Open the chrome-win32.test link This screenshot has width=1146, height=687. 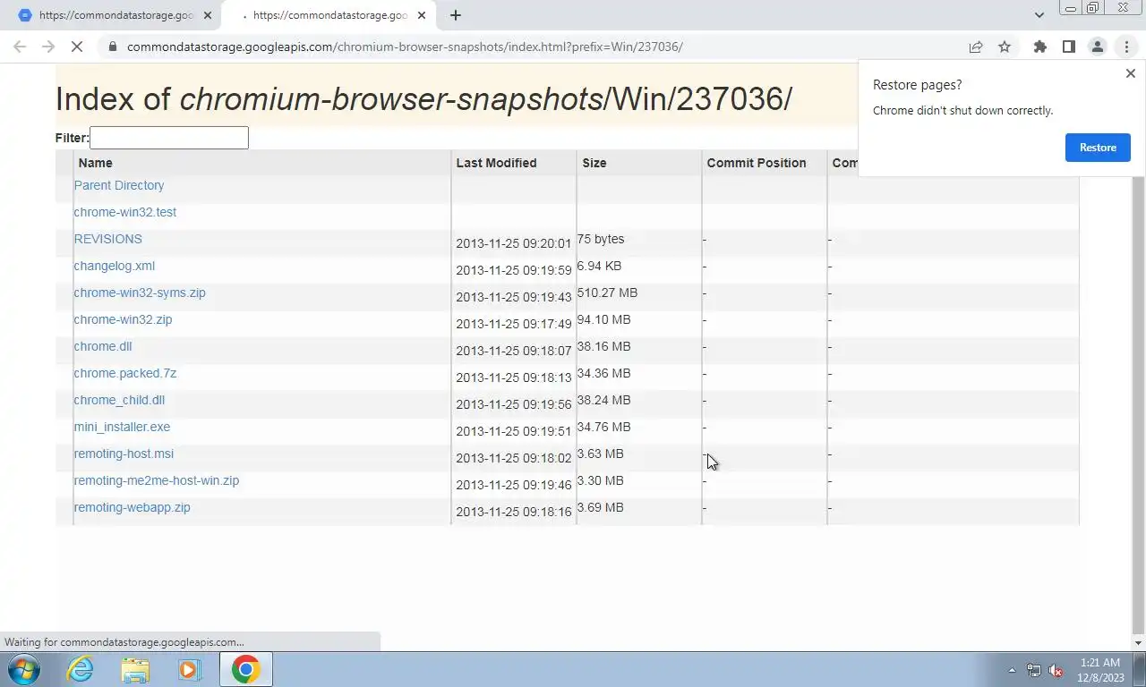click(125, 212)
